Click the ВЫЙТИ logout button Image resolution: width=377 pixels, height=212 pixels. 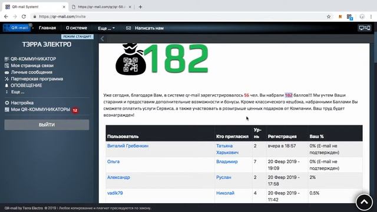tap(47, 125)
